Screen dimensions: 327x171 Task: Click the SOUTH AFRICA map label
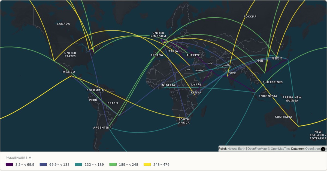tap(184, 121)
